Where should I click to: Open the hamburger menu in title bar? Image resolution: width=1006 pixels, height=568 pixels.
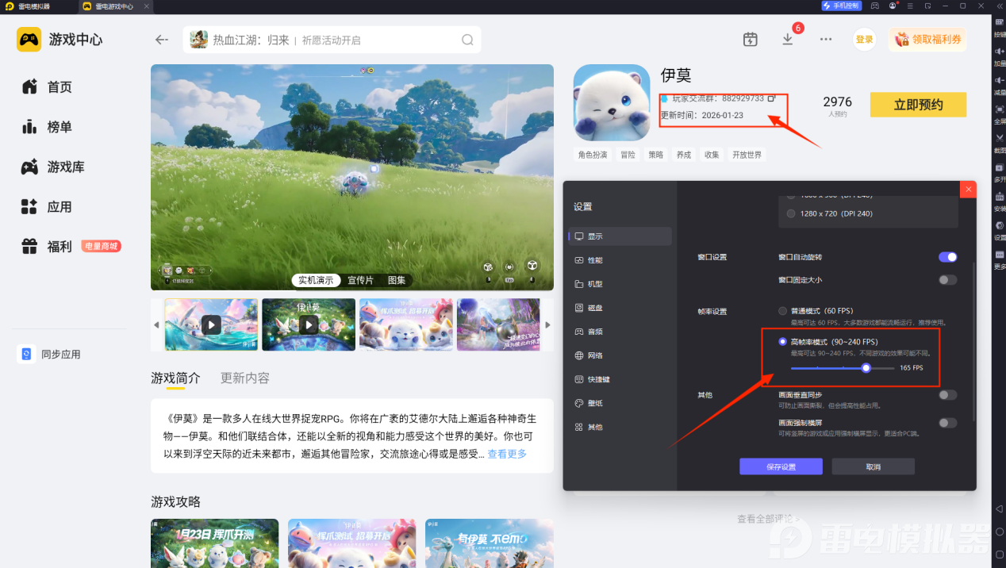click(911, 6)
